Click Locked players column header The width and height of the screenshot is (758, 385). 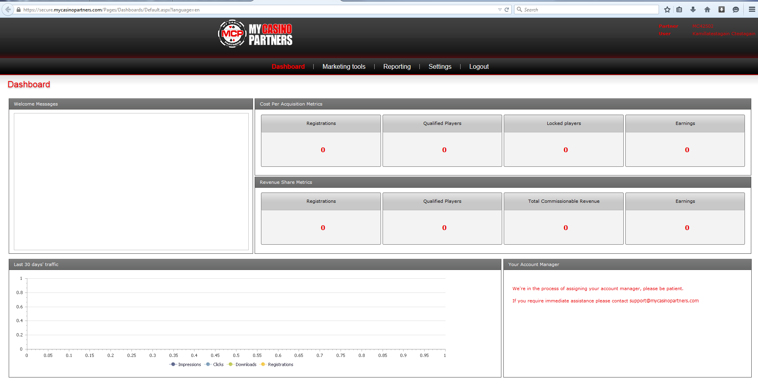click(x=564, y=123)
